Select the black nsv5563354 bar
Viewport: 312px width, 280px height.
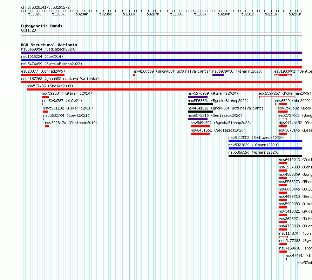point(201,104)
